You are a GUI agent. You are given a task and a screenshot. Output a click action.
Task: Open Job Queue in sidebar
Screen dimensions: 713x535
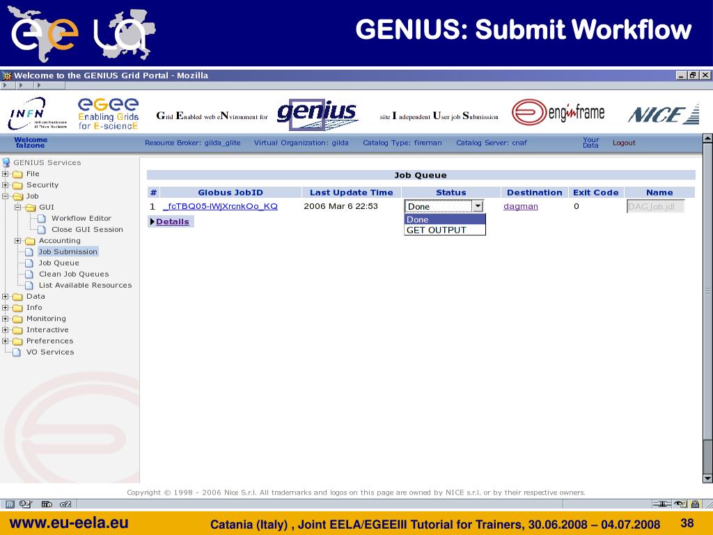[58, 263]
